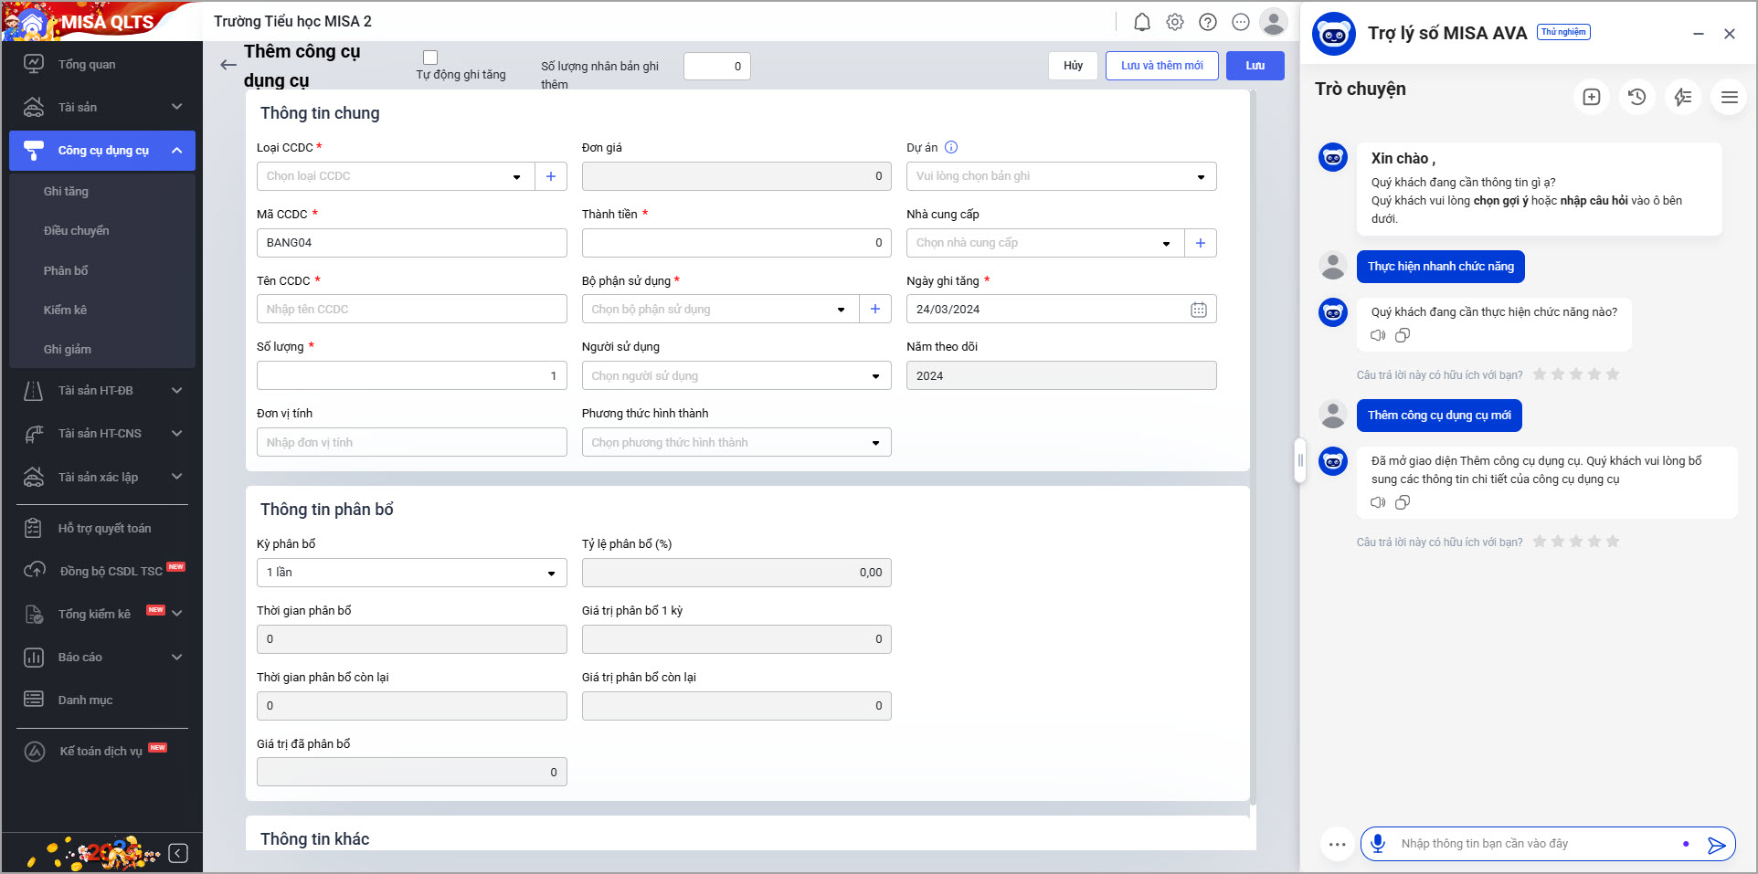Collapse the left sidebar navigation

[178, 853]
